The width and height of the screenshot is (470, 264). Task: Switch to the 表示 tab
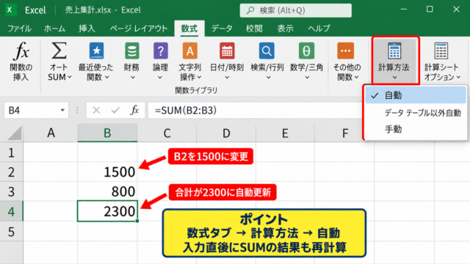pyautogui.click(x=285, y=29)
